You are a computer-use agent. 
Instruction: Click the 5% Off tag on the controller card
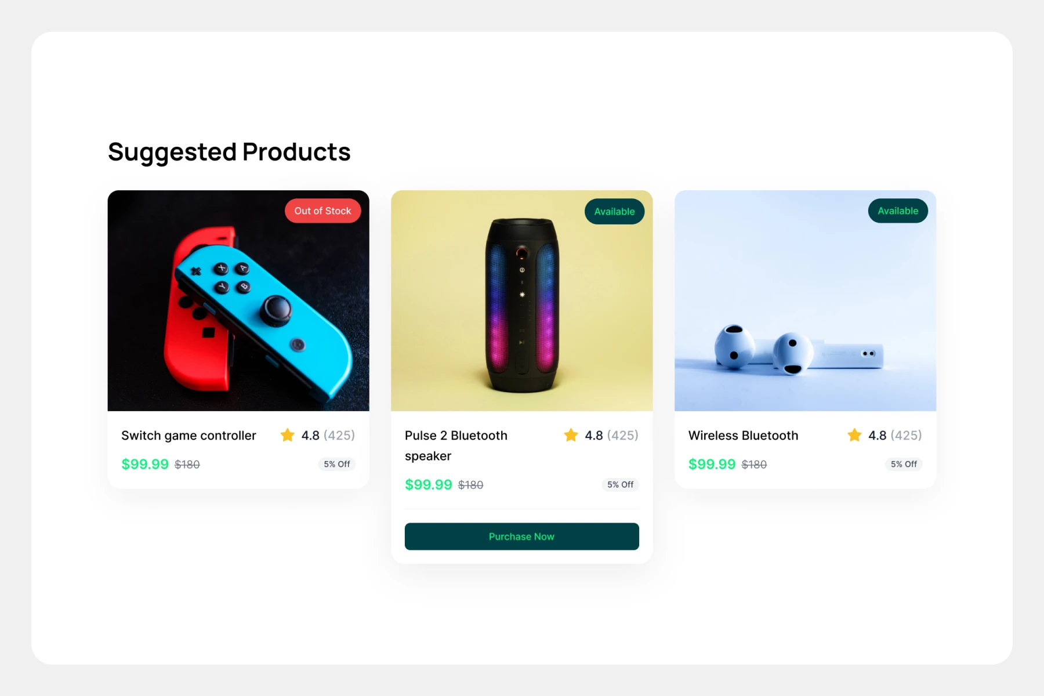pyautogui.click(x=337, y=464)
